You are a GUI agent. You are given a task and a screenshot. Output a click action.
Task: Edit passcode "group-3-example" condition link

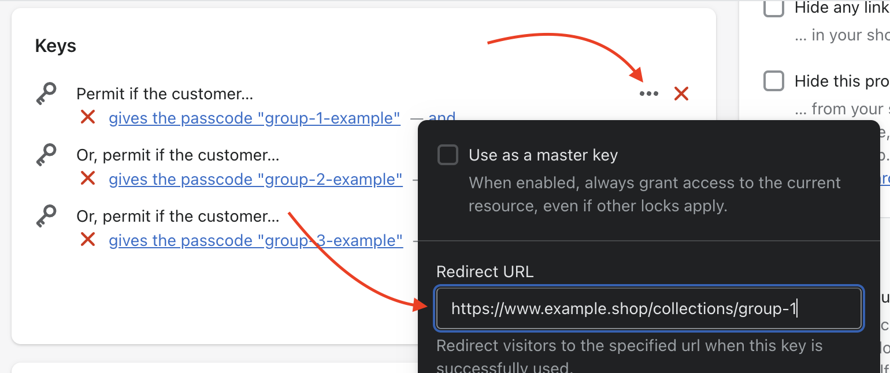255,240
